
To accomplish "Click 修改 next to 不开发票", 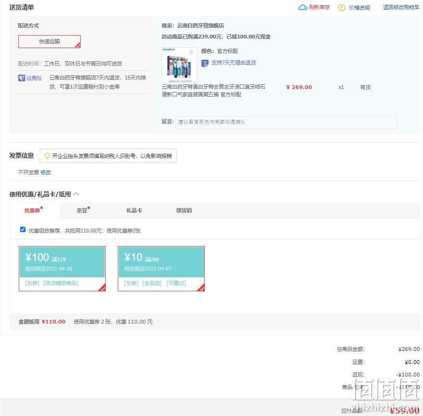I will pos(46,172).
